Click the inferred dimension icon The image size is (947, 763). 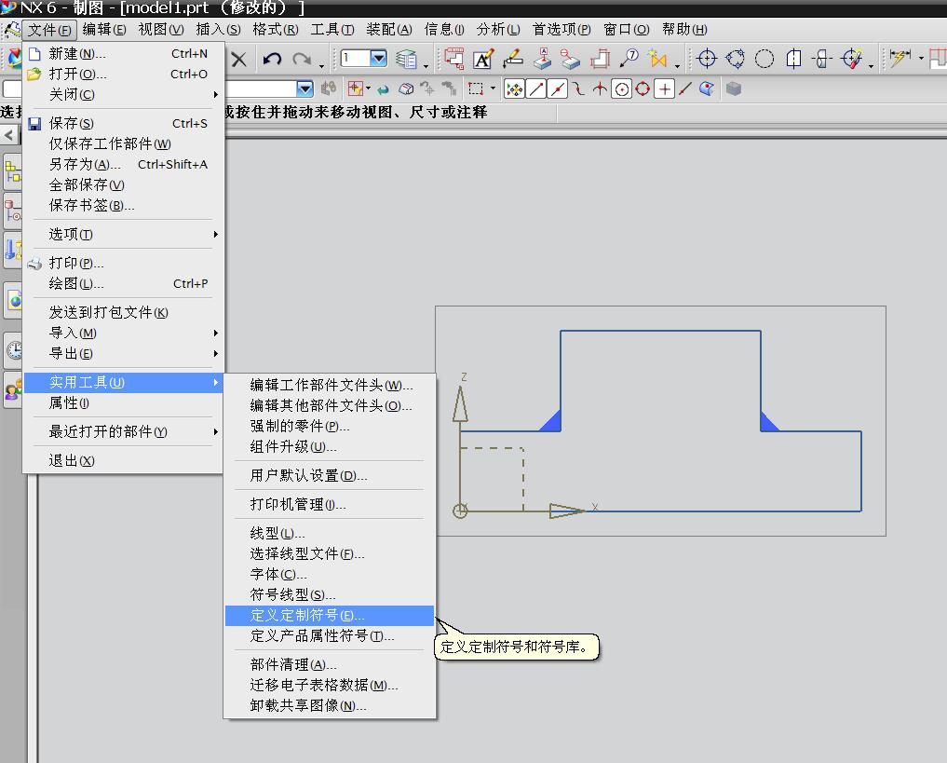900,59
